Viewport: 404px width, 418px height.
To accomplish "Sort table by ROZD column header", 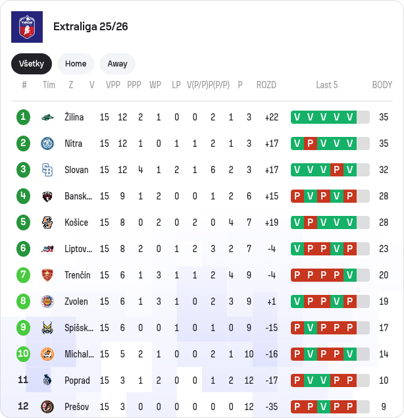I will coord(266,85).
